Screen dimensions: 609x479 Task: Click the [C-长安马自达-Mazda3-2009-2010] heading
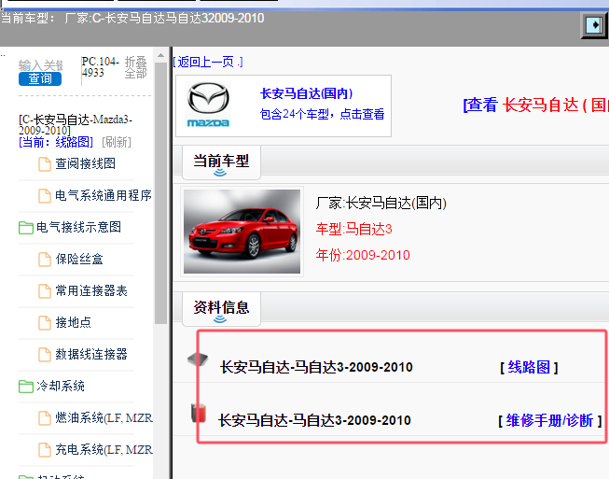tap(76, 125)
